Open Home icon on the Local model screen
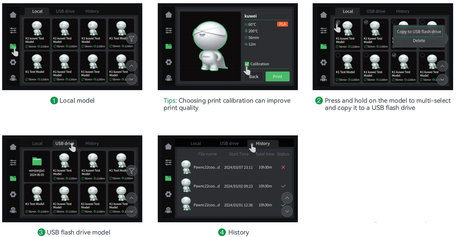The image size is (456, 237). click(x=13, y=15)
